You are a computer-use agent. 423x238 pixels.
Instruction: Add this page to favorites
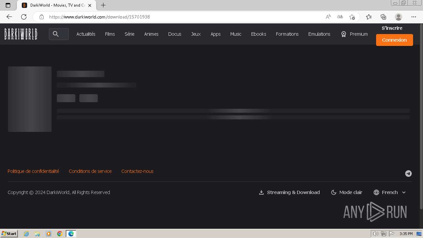pos(352,17)
